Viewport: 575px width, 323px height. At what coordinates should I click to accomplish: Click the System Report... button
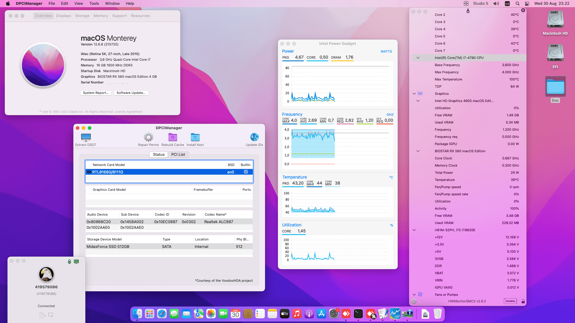pyautogui.click(x=96, y=93)
